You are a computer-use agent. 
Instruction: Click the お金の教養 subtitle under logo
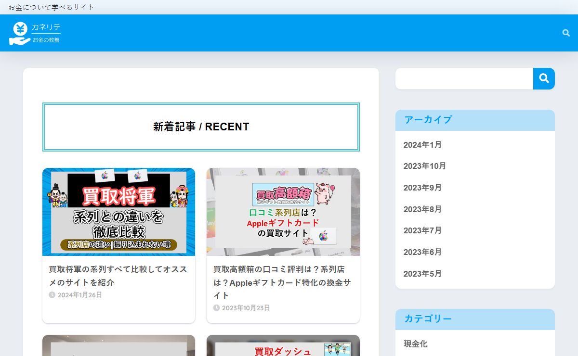[x=46, y=40]
